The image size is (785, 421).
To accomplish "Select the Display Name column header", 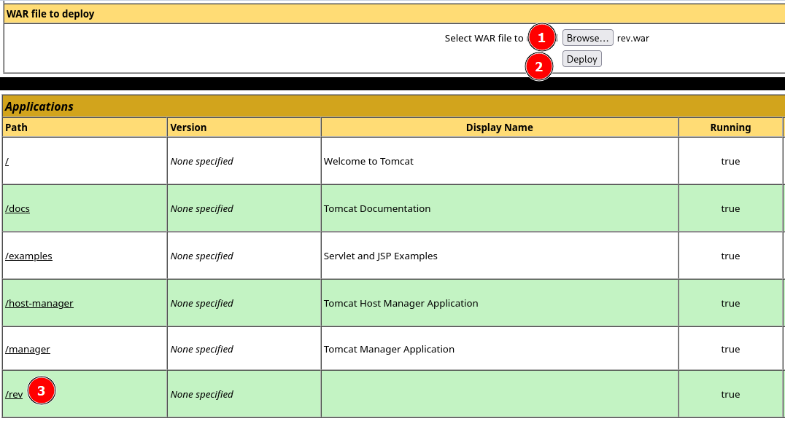I will (499, 127).
